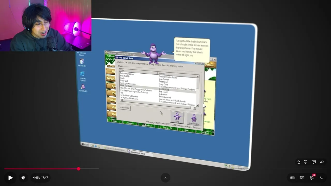Toggle the autoplay switch
Image resolution: width=331 pixels, height=186 pixels.
292,178
